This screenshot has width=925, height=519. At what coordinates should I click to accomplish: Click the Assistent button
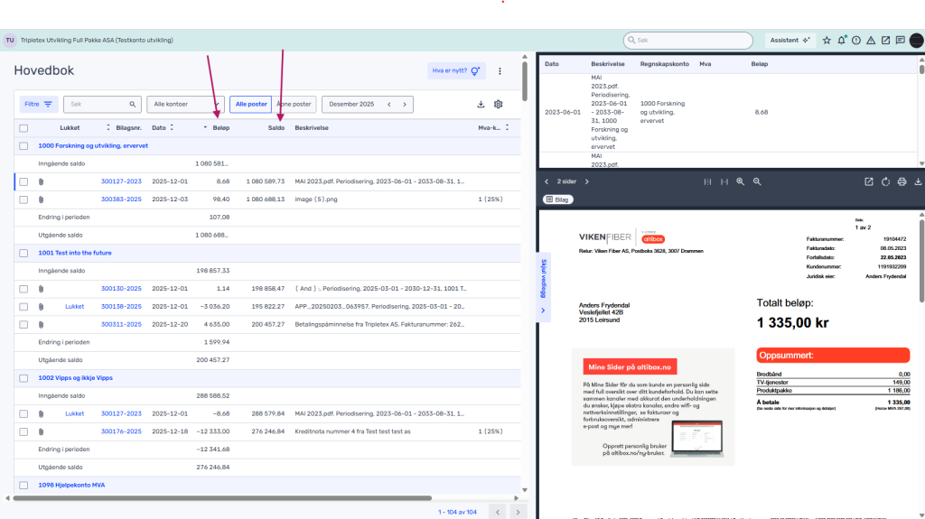click(x=790, y=41)
